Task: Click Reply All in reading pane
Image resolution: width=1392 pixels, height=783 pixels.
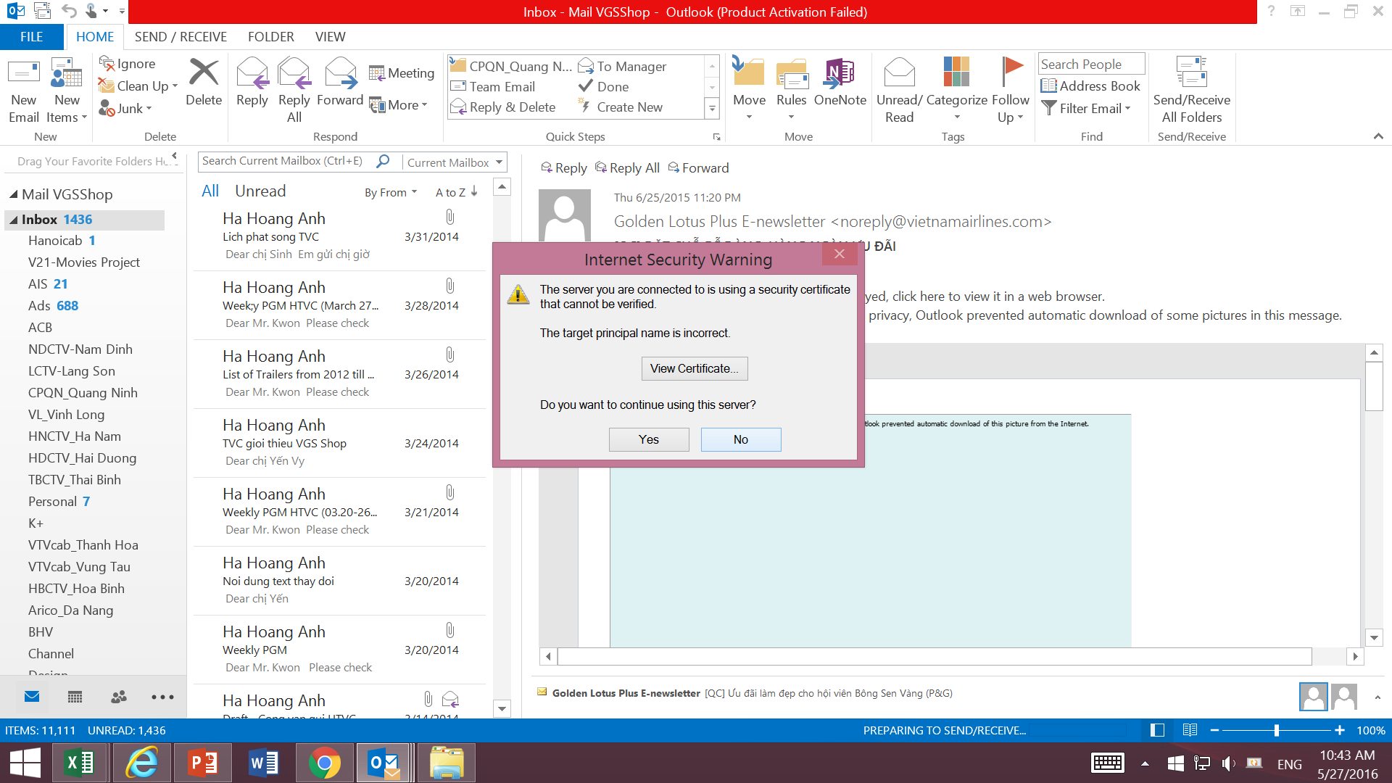Action: [627, 167]
